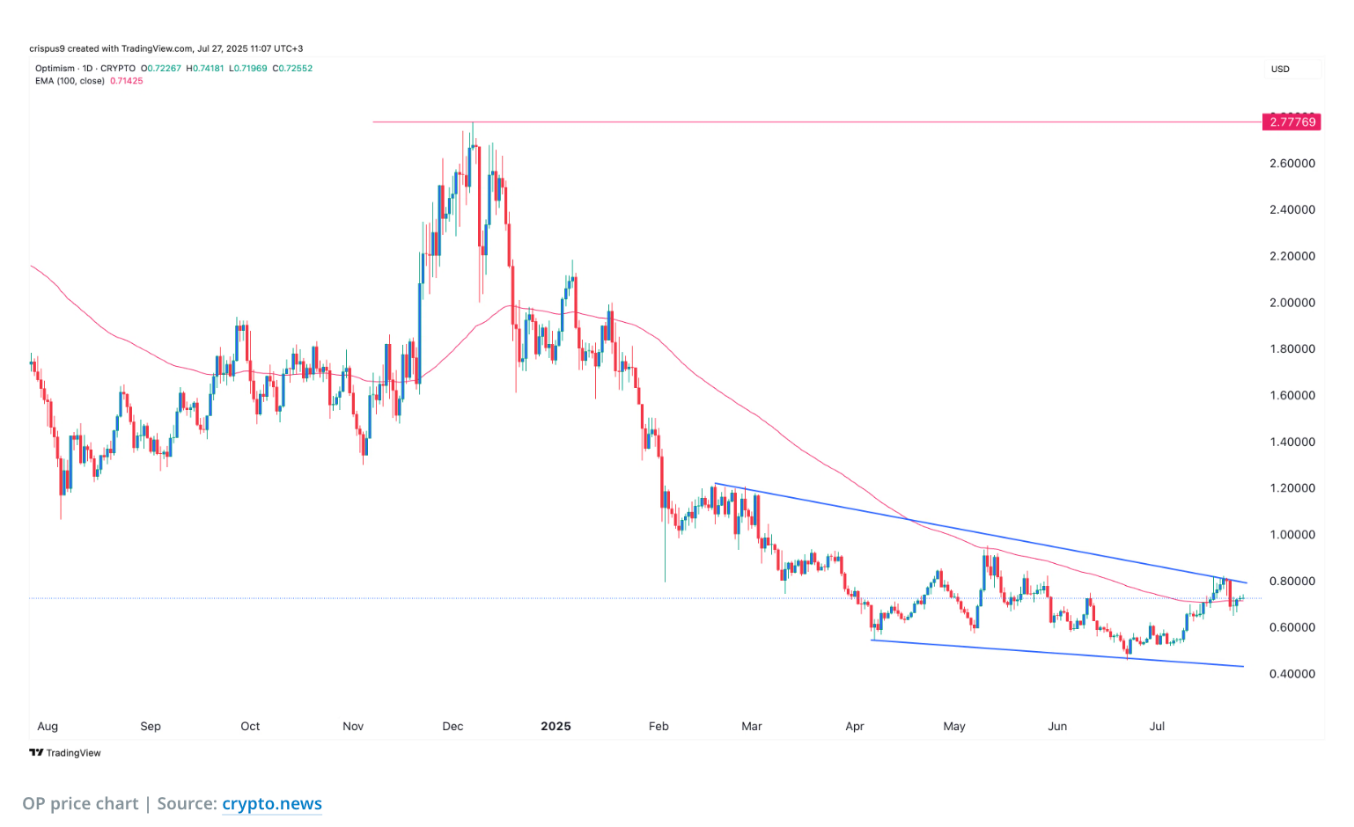Click the EMA (100, close) indicator label
The height and width of the screenshot is (827, 1354).
(70, 81)
